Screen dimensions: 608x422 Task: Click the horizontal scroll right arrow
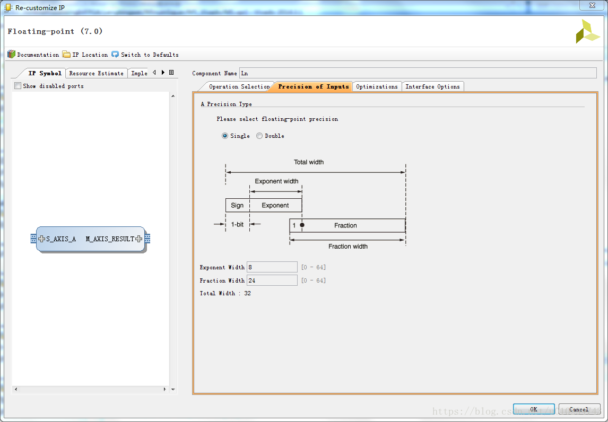[165, 389]
